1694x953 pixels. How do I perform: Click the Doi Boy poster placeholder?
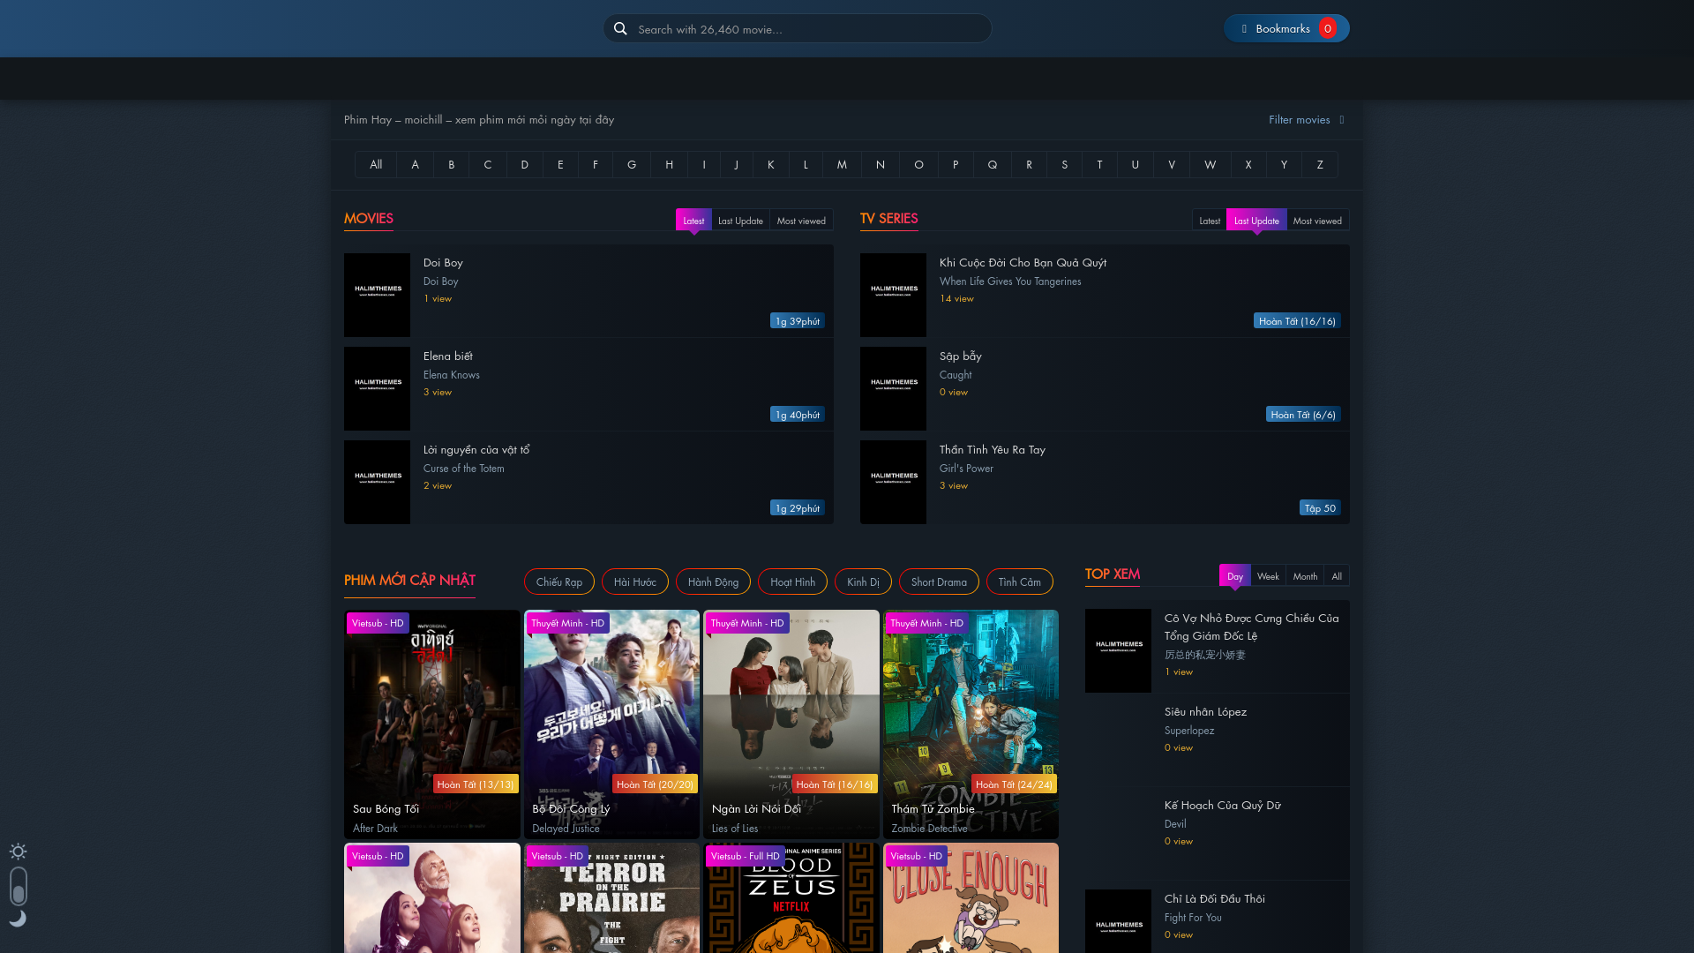click(377, 295)
